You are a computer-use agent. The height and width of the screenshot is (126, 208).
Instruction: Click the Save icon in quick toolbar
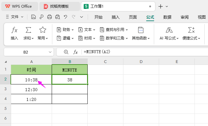coord(34,17)
